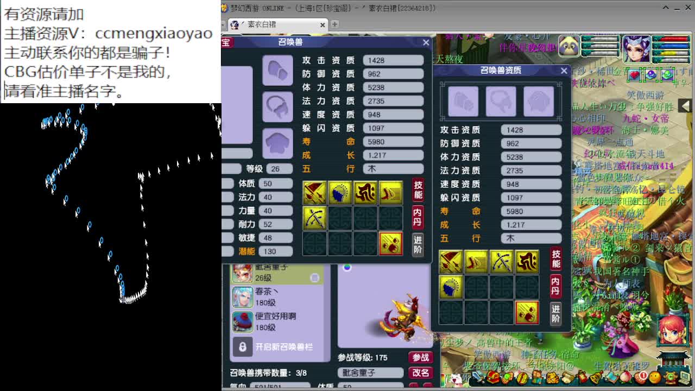Click the 召唤兽携带数量: 3/8 text
695x391 pixels.
click(x=268, y=373)
